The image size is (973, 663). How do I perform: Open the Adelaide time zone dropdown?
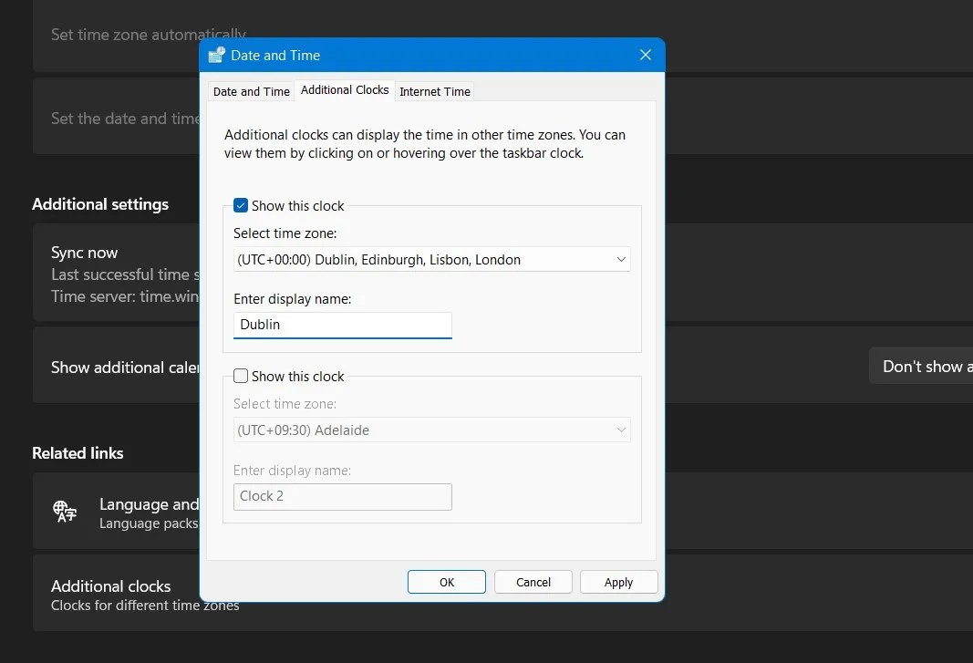point(431,430)
